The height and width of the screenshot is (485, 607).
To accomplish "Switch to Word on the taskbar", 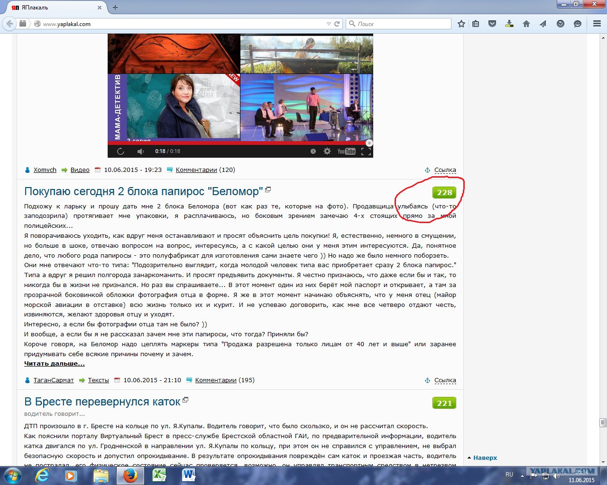I will pyautogui.click(x=188, y=475).
